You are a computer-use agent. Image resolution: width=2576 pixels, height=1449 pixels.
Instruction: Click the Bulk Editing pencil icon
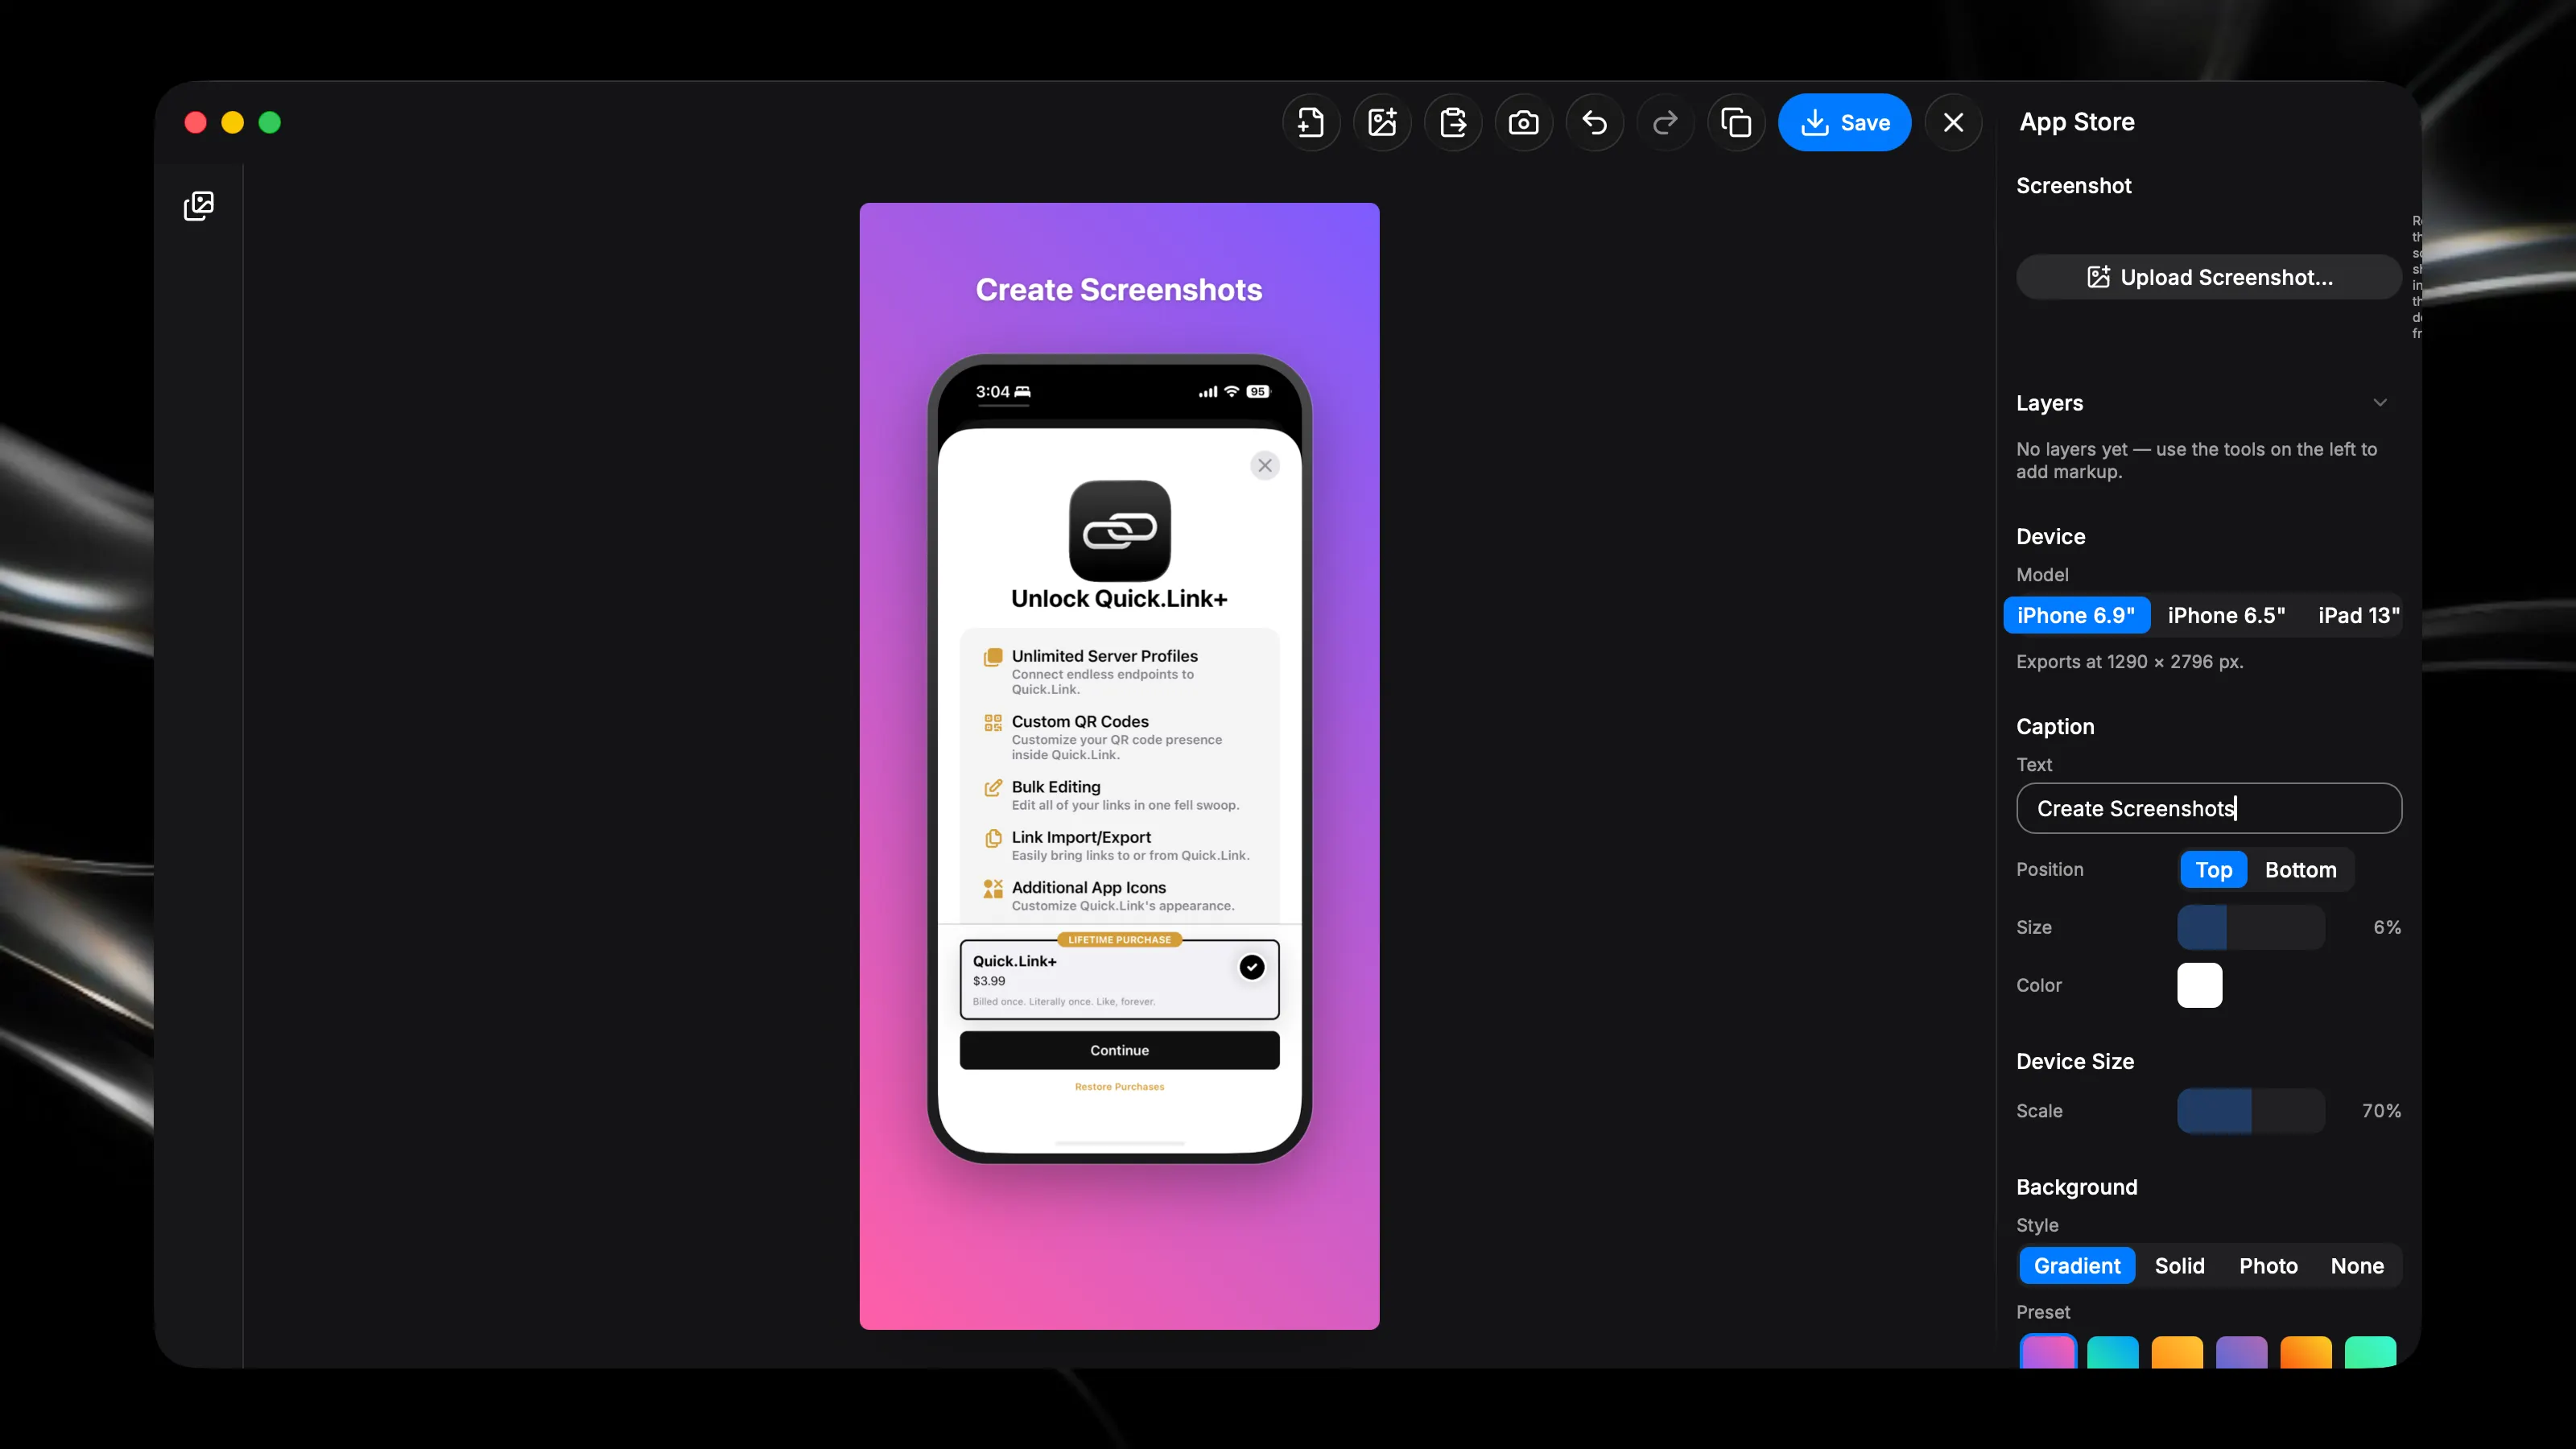click(x=993, y=788)
